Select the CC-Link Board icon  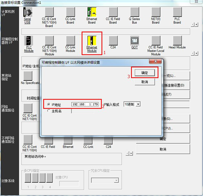click(70, 12)
